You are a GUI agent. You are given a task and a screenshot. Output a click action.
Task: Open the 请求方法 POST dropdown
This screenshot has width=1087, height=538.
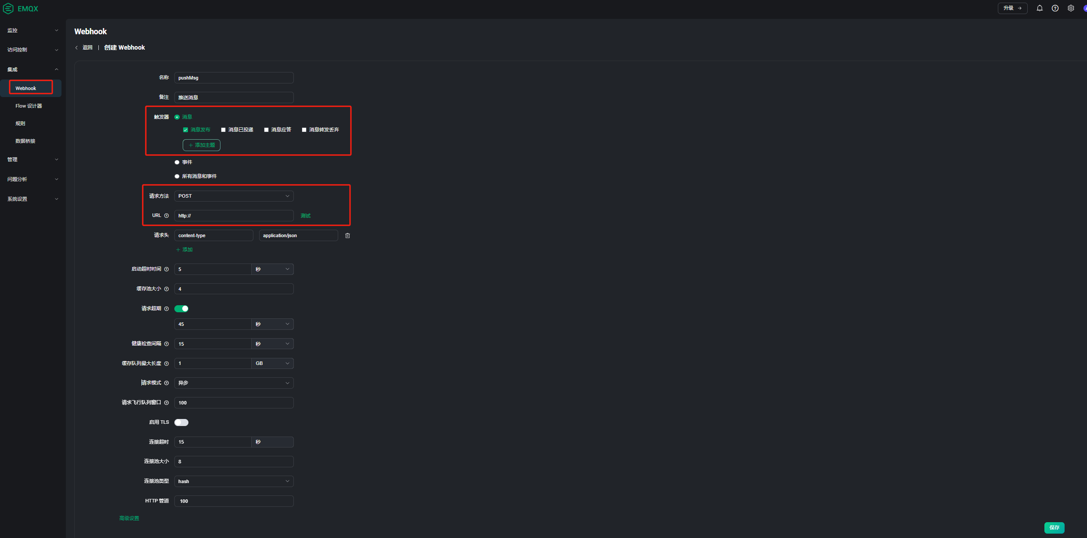(x=234, y=196)
